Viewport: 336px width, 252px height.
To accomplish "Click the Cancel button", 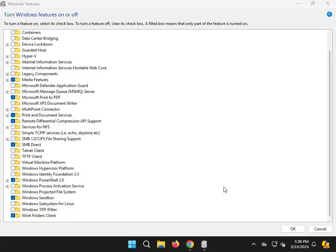I will tap(320, 229).
